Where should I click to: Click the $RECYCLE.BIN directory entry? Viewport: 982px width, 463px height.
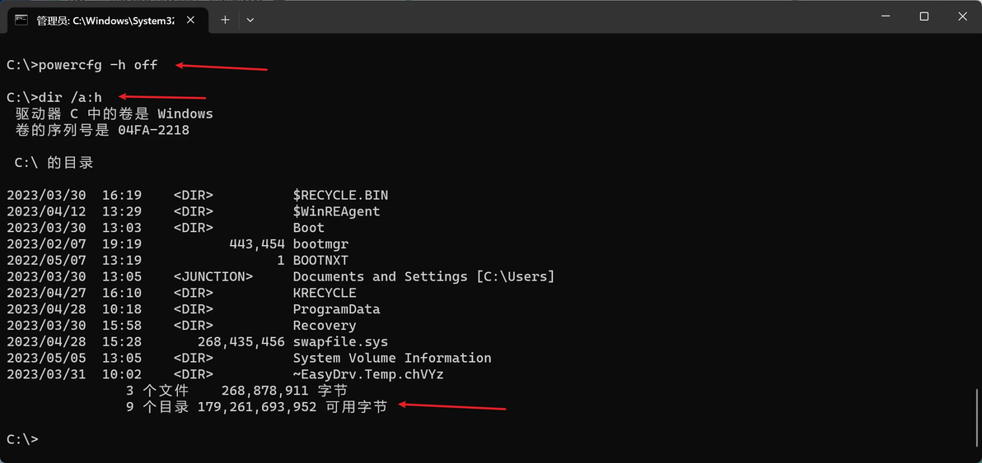[x=340, y=196]
